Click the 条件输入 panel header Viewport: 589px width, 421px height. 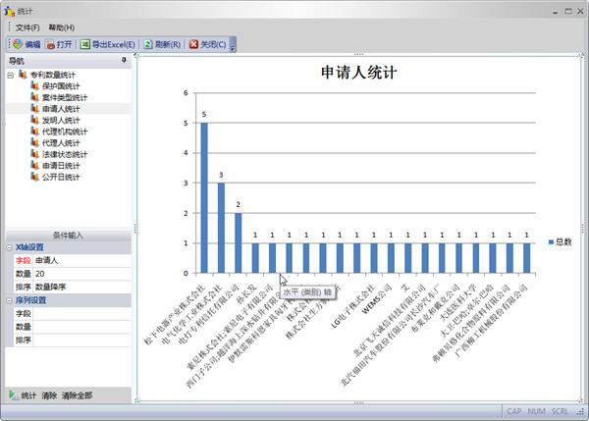69,236
